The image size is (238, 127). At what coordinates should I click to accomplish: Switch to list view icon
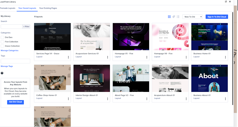click(x=178, y=17)
